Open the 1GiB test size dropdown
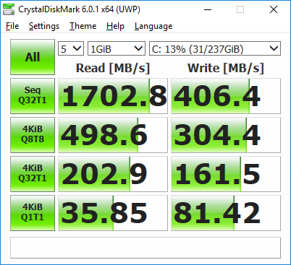This screenshot has height=265, width=291. pyautogui.click(x=117, y=48)
